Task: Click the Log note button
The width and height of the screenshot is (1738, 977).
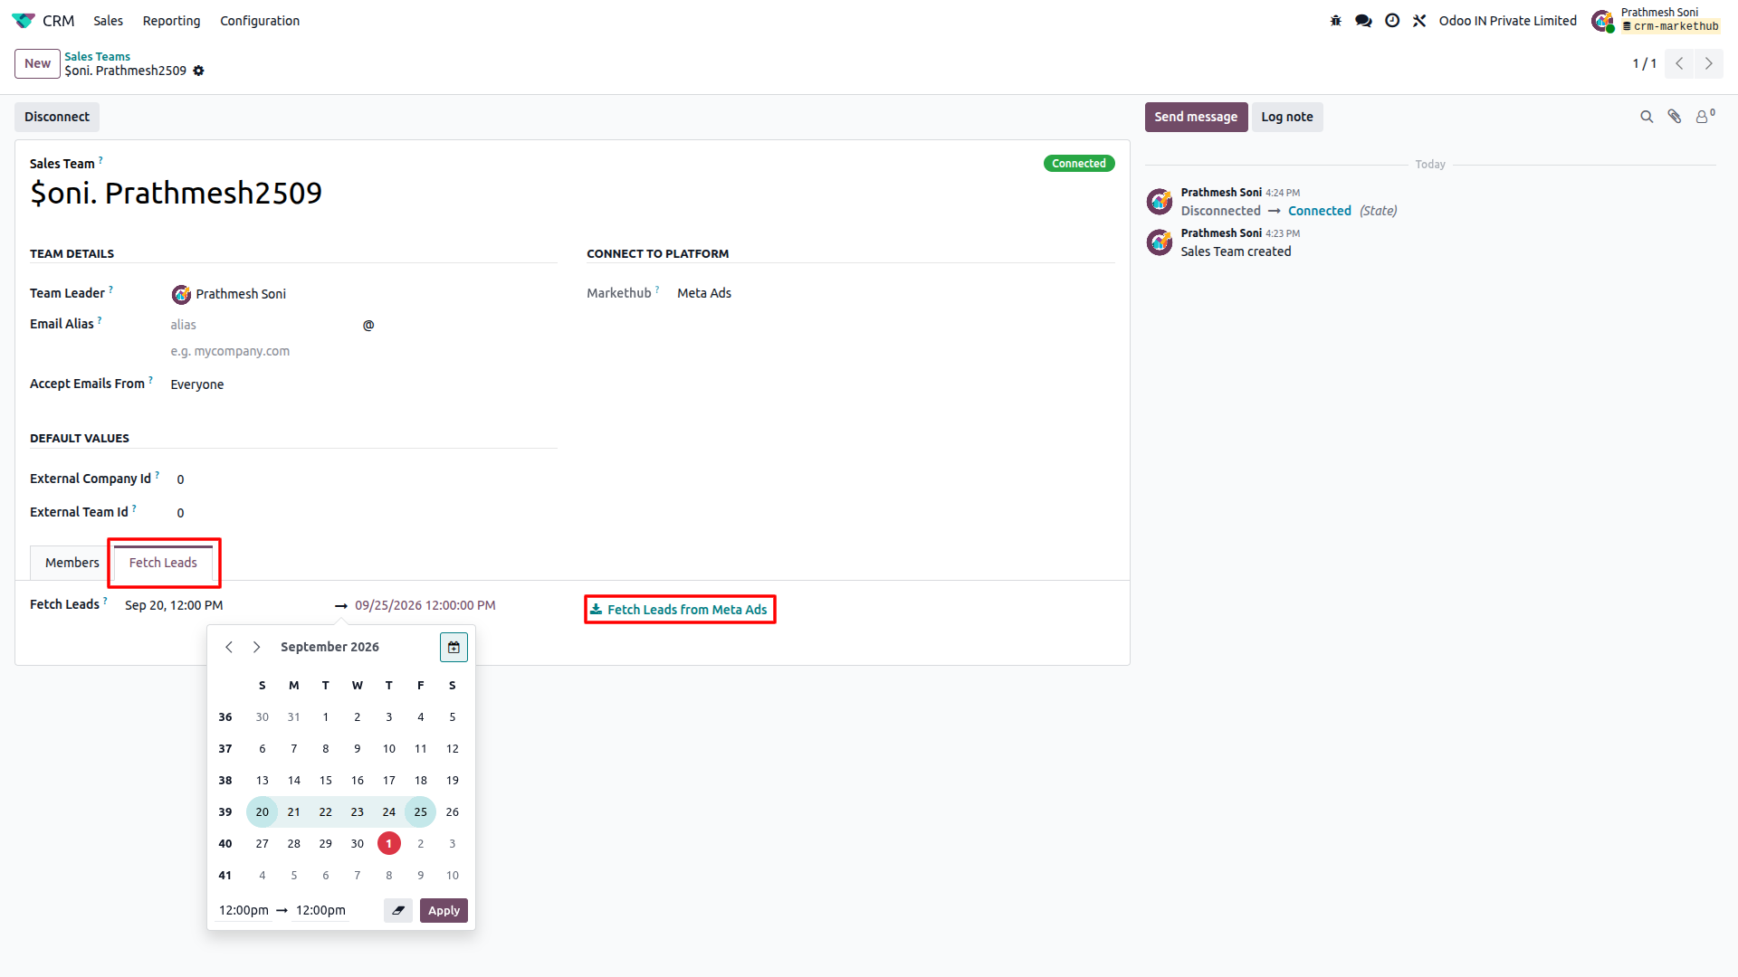Action: (x=1287, y=117)
